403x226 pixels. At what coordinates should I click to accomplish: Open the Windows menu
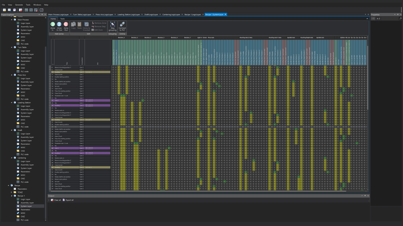pos(37,5)
